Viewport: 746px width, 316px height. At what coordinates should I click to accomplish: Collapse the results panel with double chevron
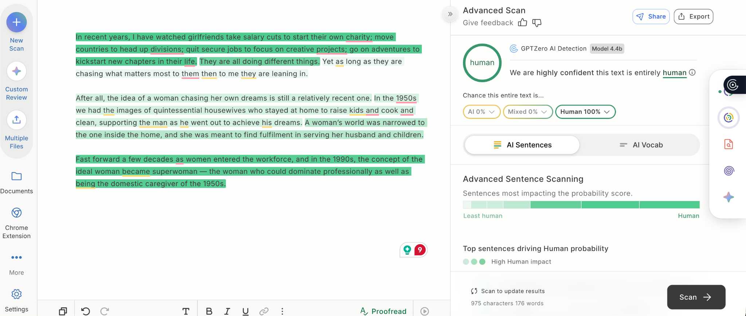pyautogui.click(x=450, y=14)
